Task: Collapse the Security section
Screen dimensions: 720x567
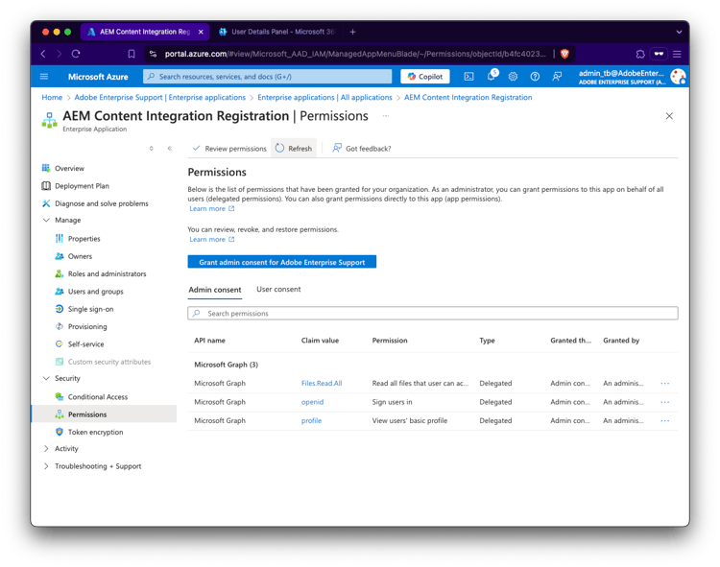Action: click(x=46, y=378)
